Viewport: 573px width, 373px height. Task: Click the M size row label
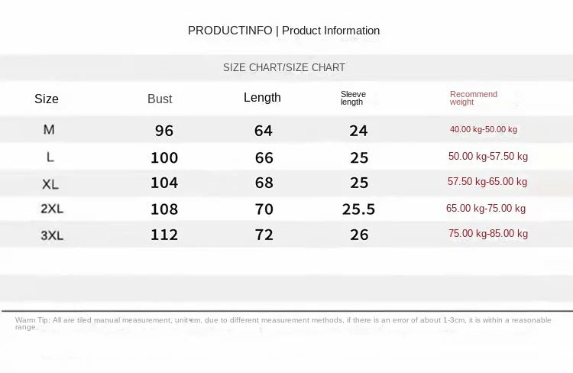(49, 130)
